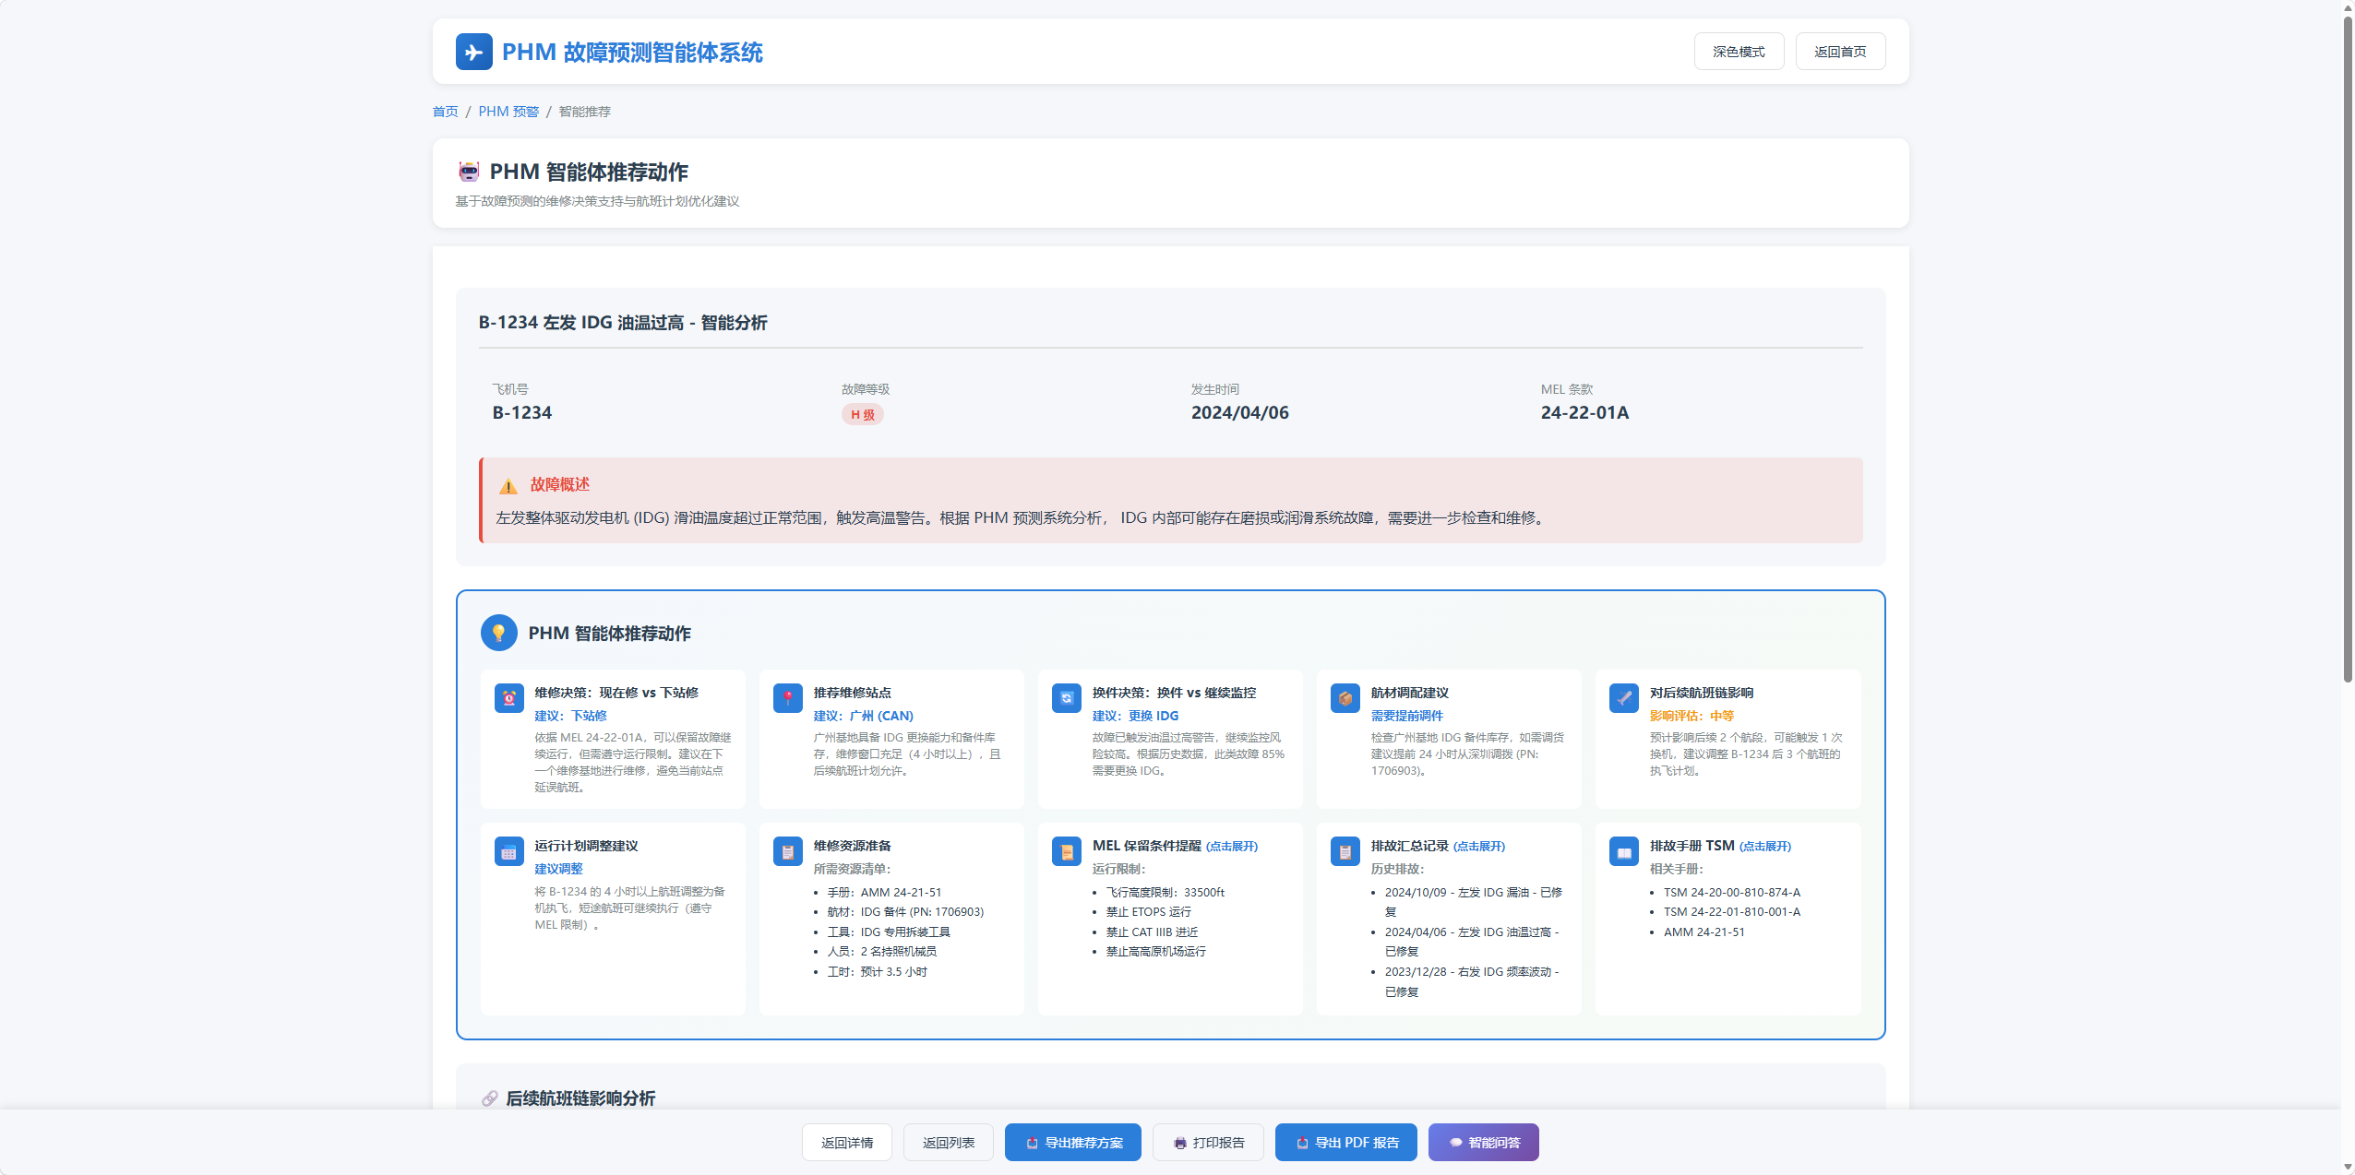Click 禁止 ETOPS 运行 list item
This screenshot has height=1175, width=2355.
point(1148,912)
